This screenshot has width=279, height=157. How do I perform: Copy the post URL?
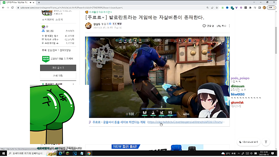coord(221,26)
